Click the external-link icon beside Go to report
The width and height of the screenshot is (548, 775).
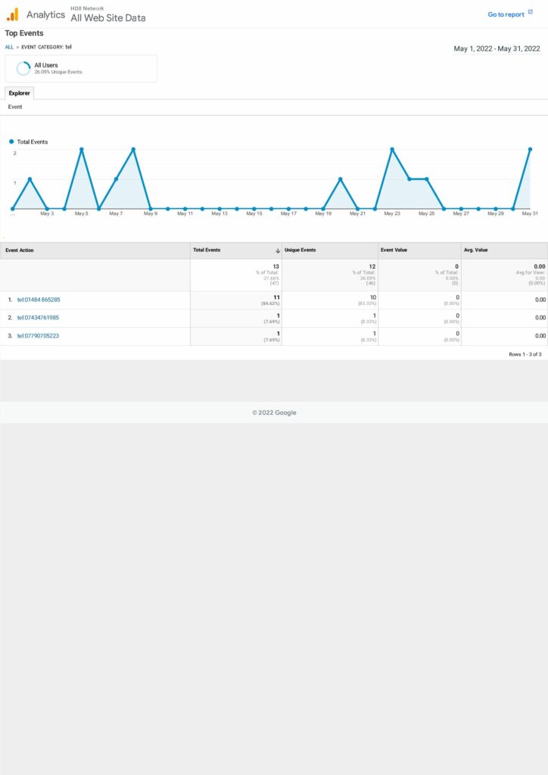[x=531, y=14]
